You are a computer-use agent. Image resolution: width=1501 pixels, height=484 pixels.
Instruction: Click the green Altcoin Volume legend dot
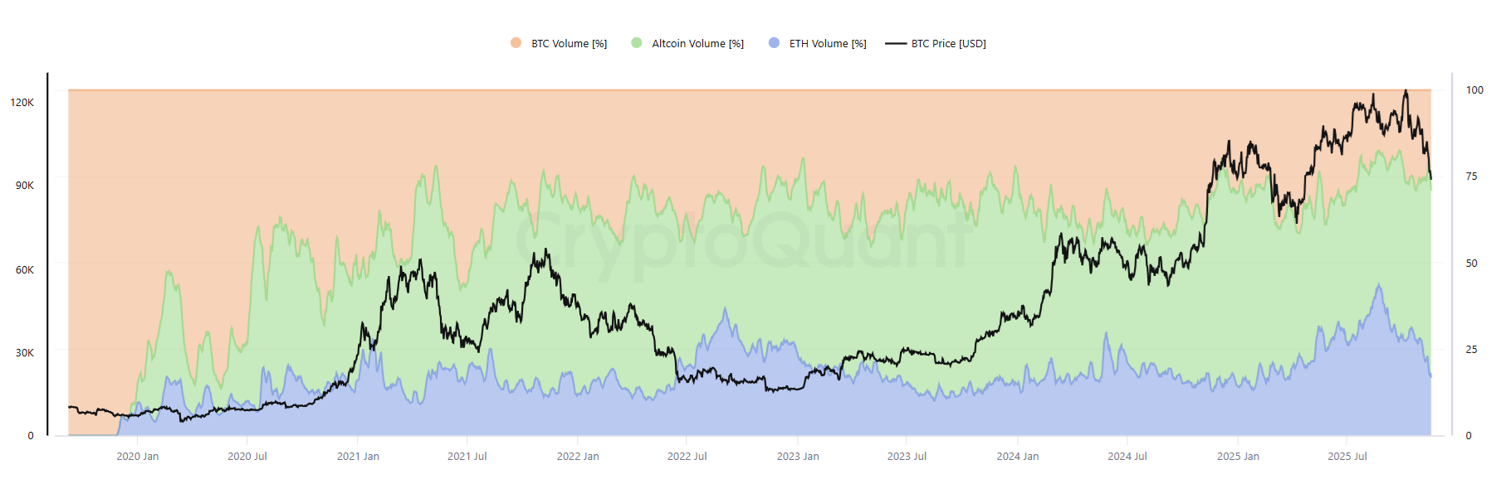[x=637, y=43]
